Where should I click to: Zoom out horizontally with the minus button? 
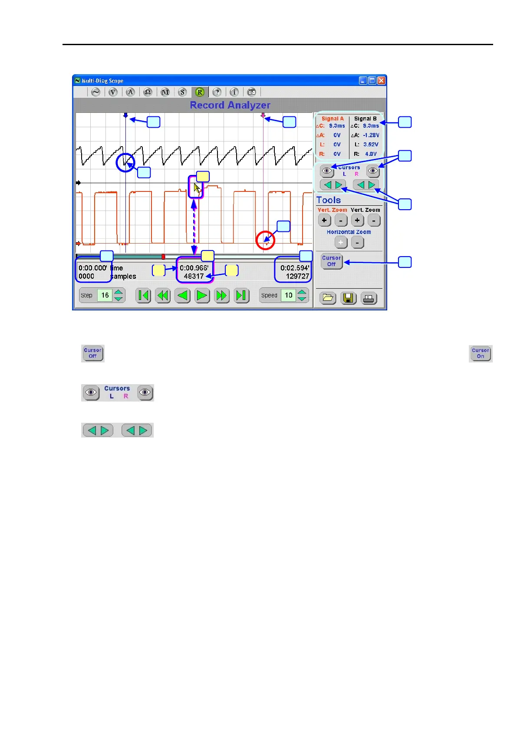point(357,243)
